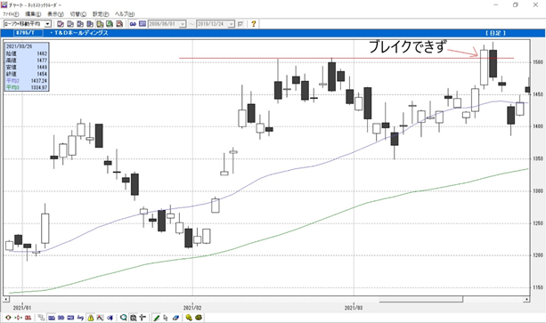Open the ヘルプ(H) menu
The image size is (546, 323).
(125, 14)
